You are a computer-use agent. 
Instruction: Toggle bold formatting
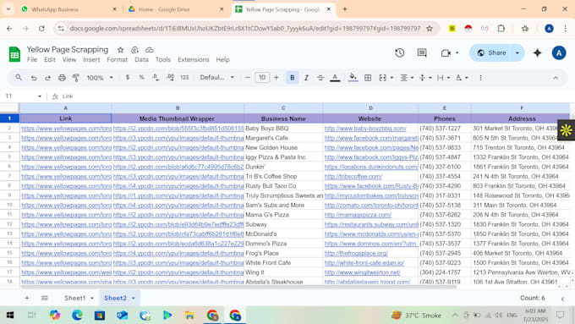click(293, 78)
